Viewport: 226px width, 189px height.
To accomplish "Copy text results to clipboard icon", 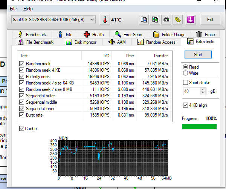I will coord(144,20).
